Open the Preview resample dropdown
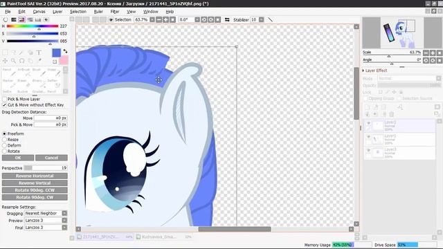Viewport: 443px width, 249px height. tap(64, 220)
